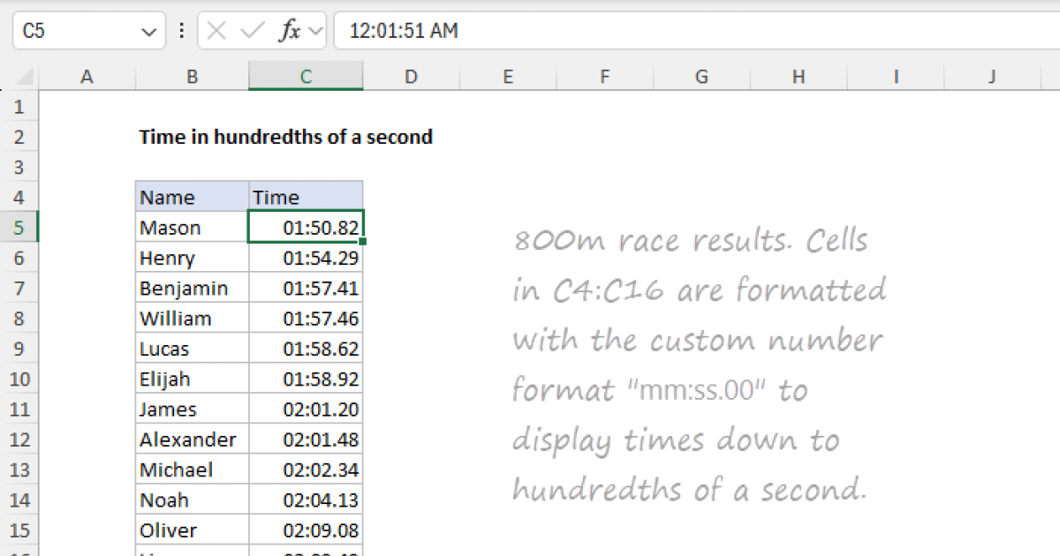The height and width of the screenshot is (556, 1060).
Task: Select the cell showing 01:54.29
Action: point(305,257)
